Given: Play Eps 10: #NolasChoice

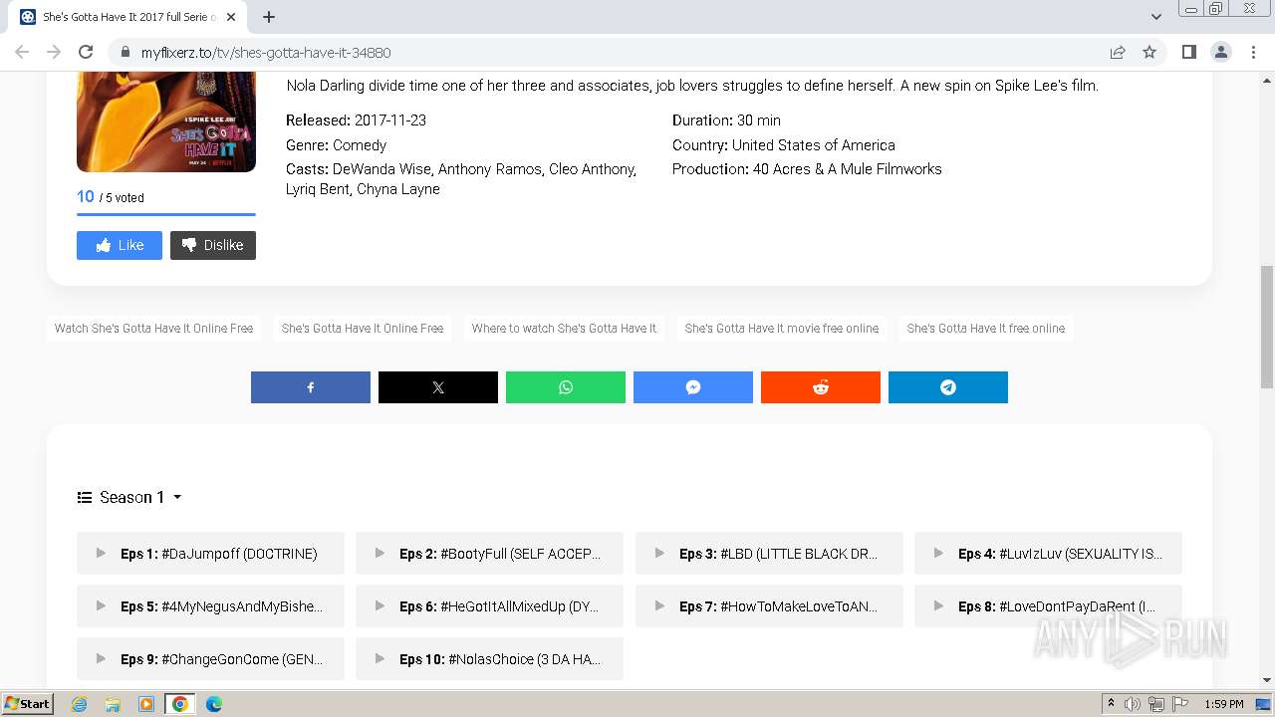Looking at the screenshot, I should click(x=489, y=658).
